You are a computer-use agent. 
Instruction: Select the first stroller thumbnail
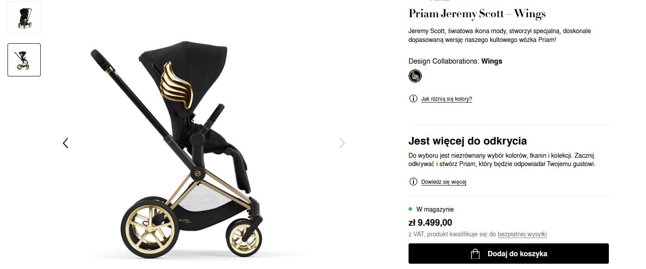coord(24,18)
